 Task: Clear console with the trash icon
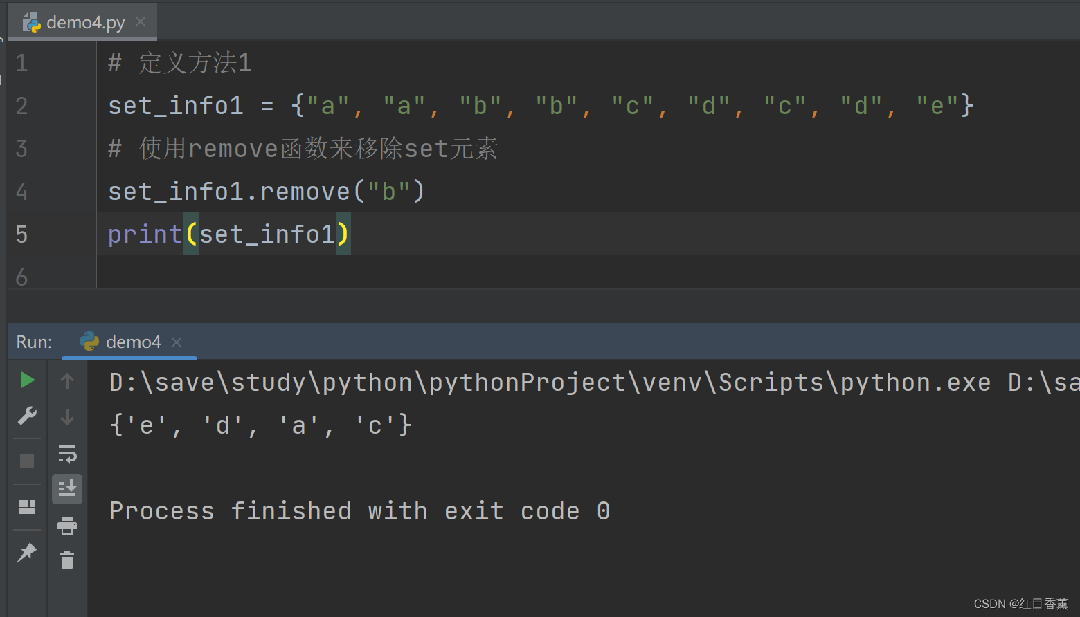coord(67,560)
